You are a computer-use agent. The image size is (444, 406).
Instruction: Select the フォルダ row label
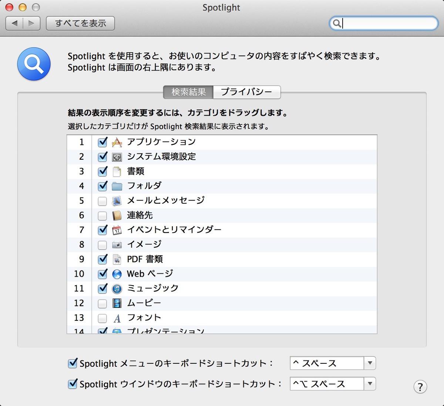(x=144, y=186)
